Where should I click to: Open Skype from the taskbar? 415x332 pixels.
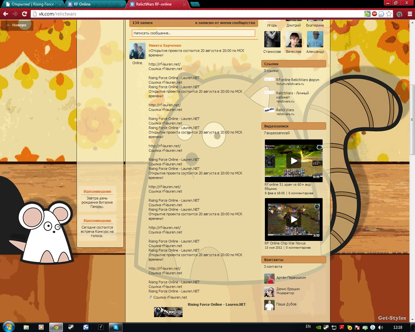tap(116, 327)
